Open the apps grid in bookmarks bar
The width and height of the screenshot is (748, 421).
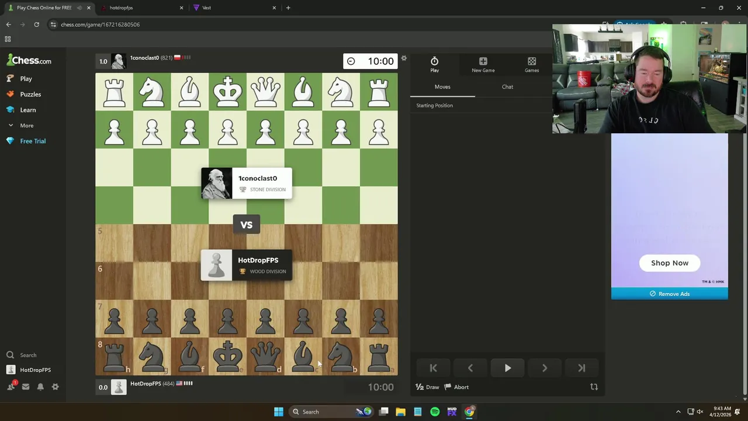(8, 39)
